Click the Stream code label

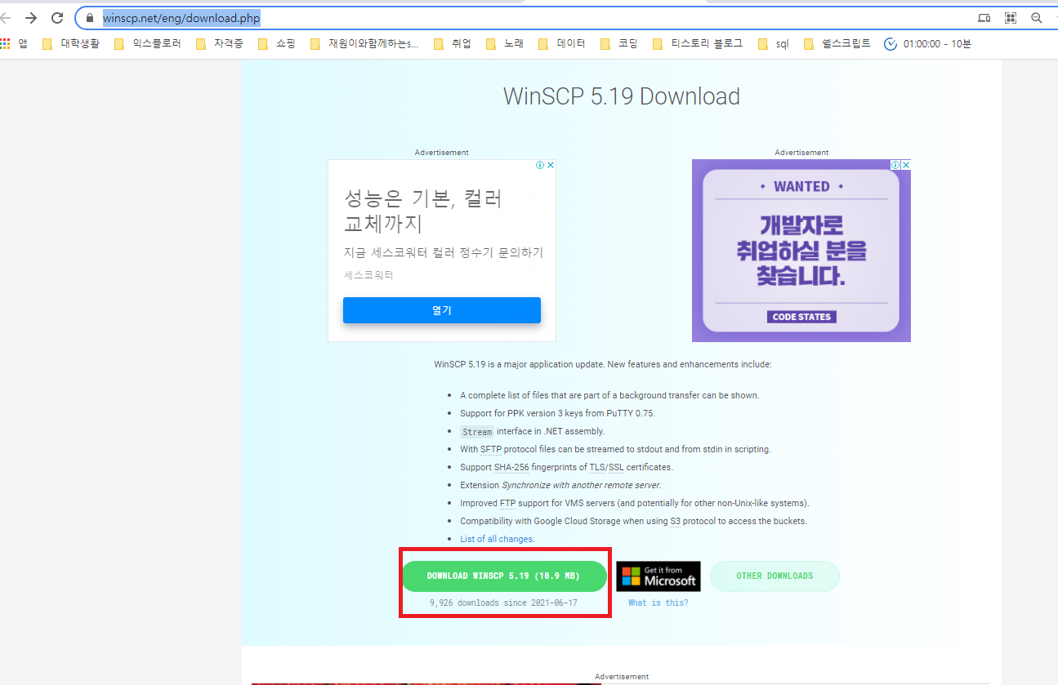pyautogui.click(x=477, y=432)
